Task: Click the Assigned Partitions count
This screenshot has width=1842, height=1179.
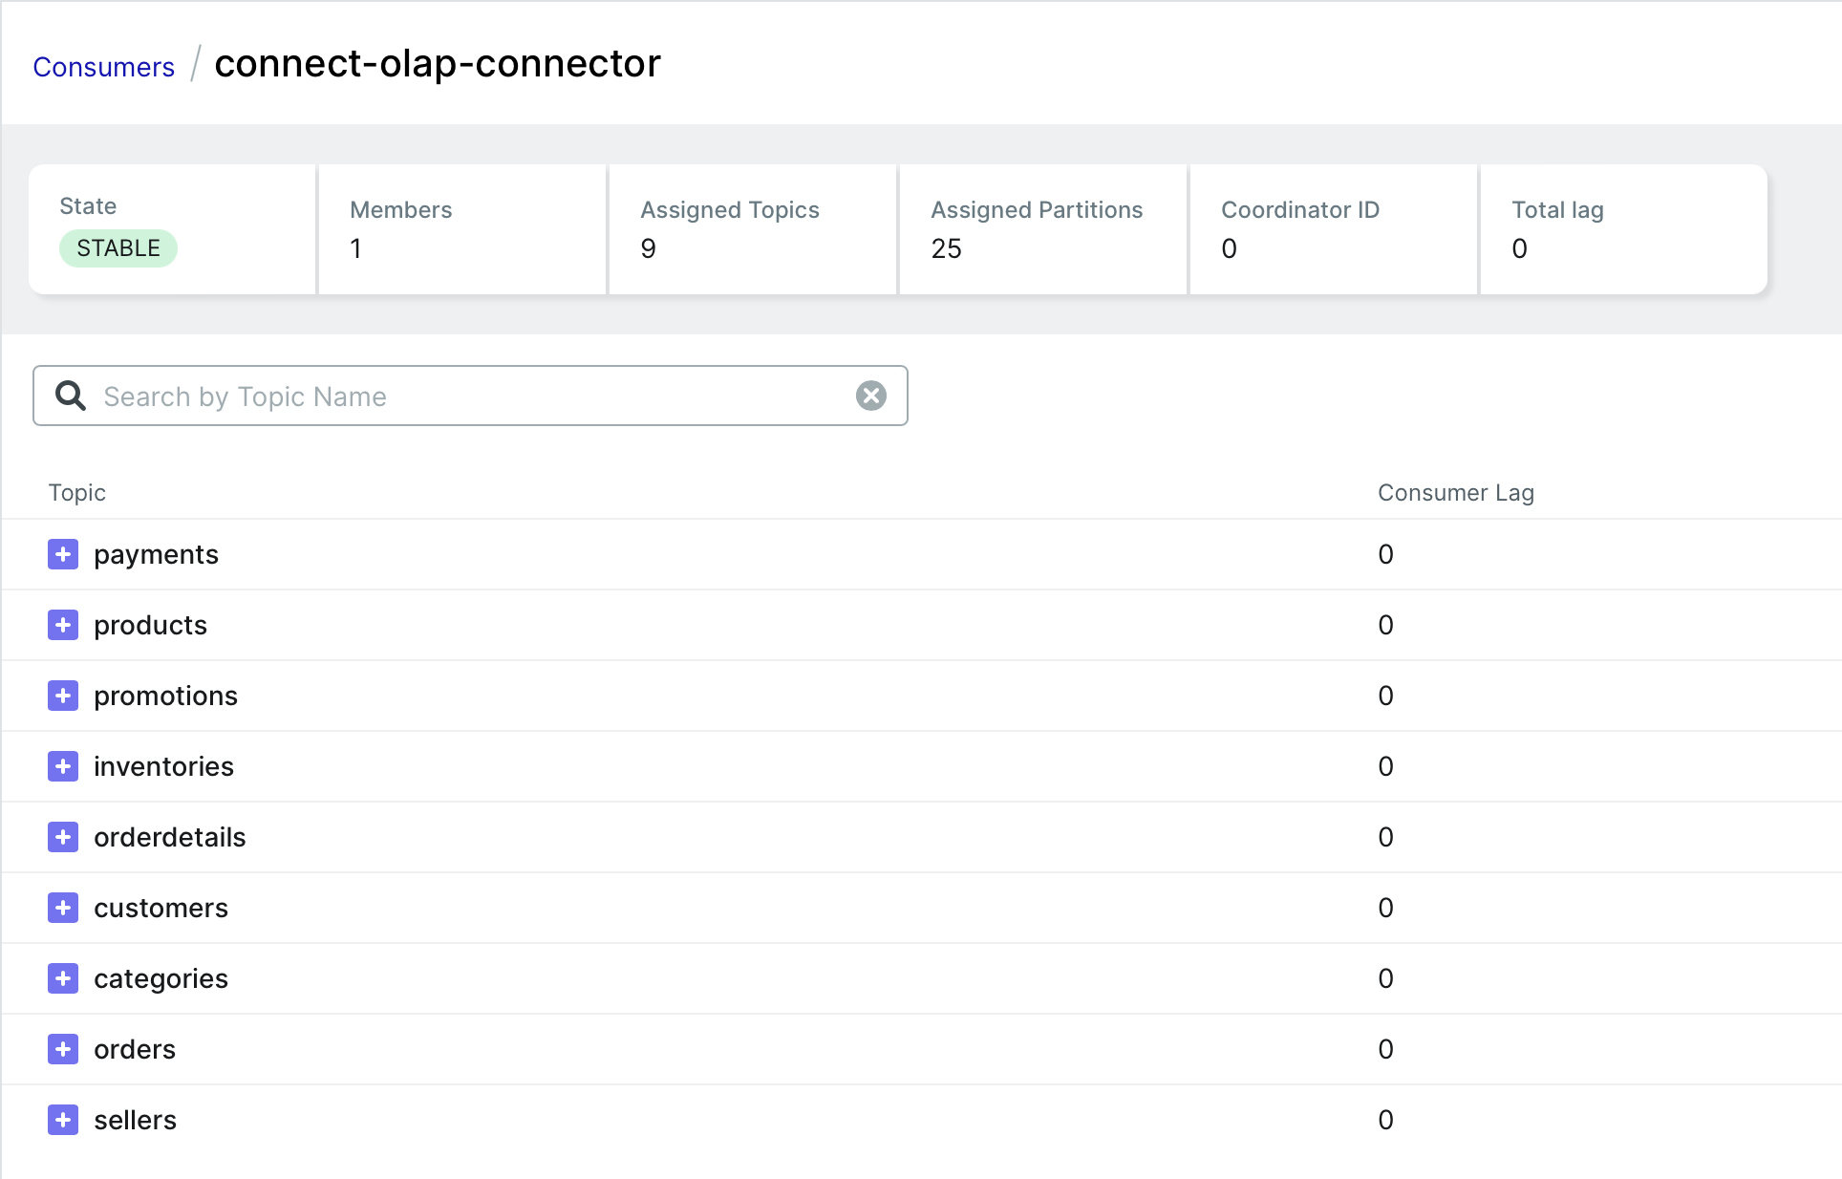Action: click(x=946, y=248)
